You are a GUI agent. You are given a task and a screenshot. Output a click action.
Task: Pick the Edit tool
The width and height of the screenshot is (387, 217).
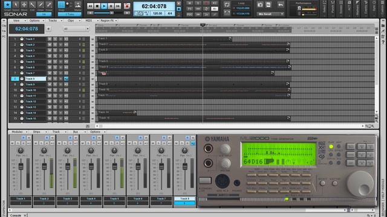point(32,4)
